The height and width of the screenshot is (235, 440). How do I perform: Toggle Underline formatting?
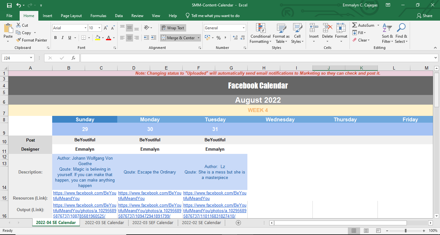(70, 38)
